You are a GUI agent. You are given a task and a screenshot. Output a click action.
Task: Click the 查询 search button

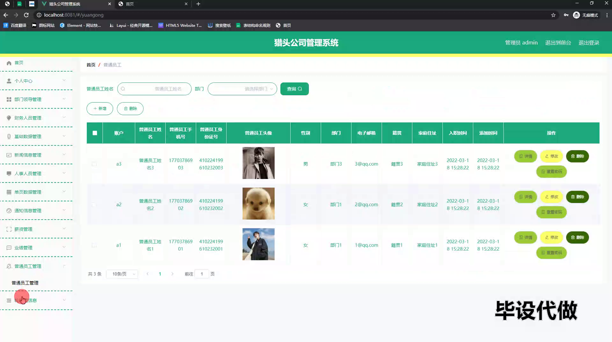point(295,89)
